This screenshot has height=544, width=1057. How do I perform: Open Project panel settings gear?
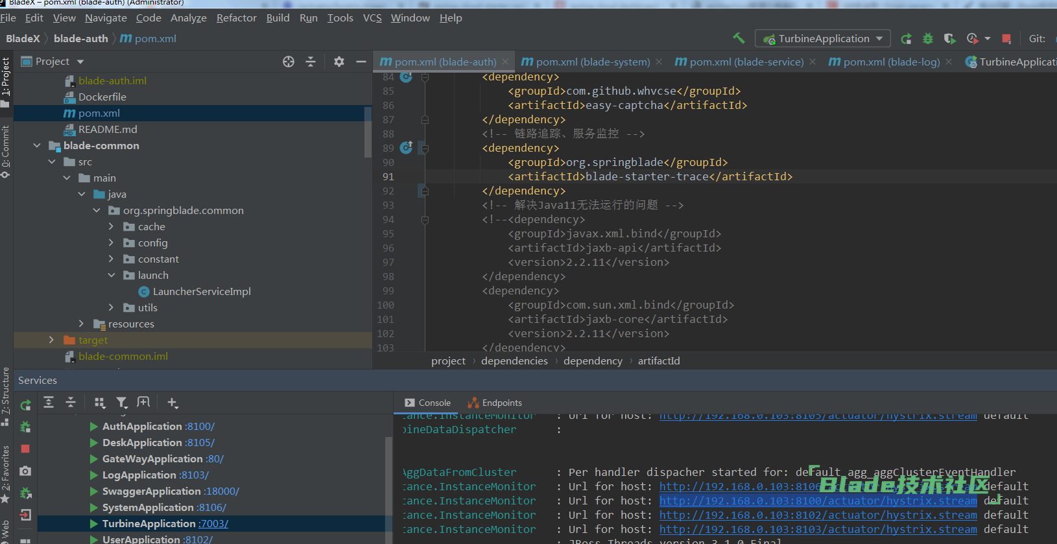coord(339,62)
